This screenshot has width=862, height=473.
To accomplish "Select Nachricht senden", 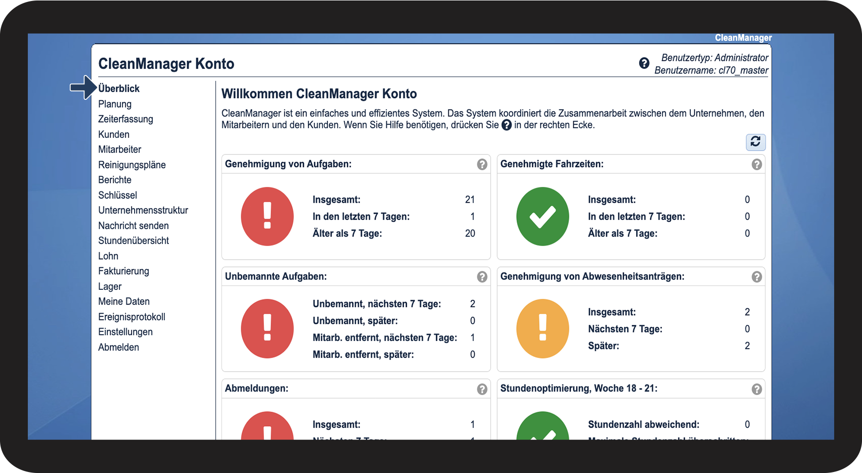I will [133, 226].
